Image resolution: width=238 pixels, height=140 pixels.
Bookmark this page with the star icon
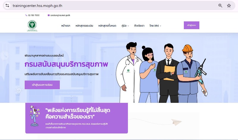tap(229, 6)
